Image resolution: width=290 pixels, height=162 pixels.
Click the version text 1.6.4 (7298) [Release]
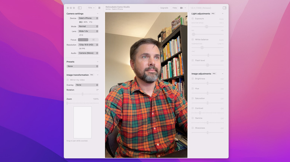[201, 8]
